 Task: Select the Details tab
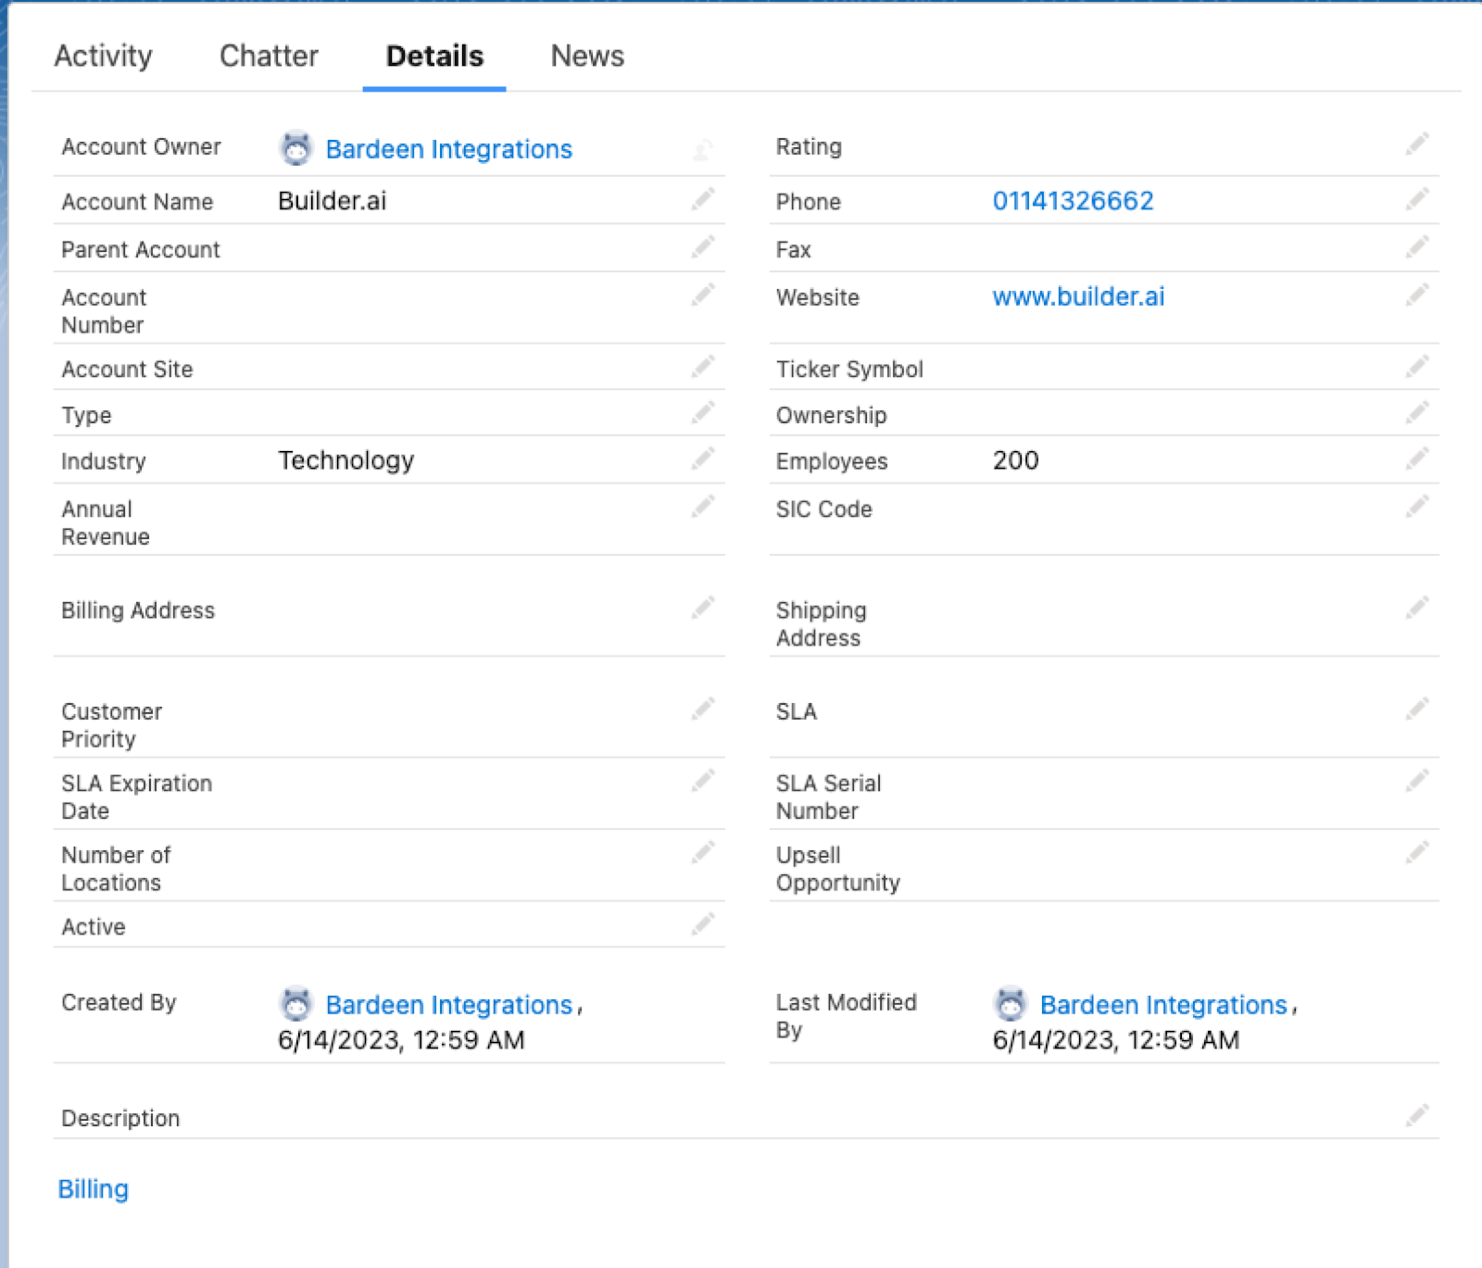pos(434,56)
